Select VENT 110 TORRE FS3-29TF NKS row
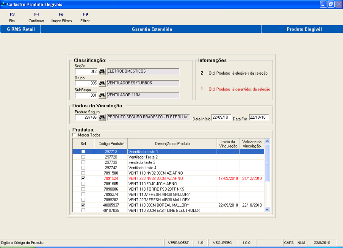343x248 pixels. [168, 189]
